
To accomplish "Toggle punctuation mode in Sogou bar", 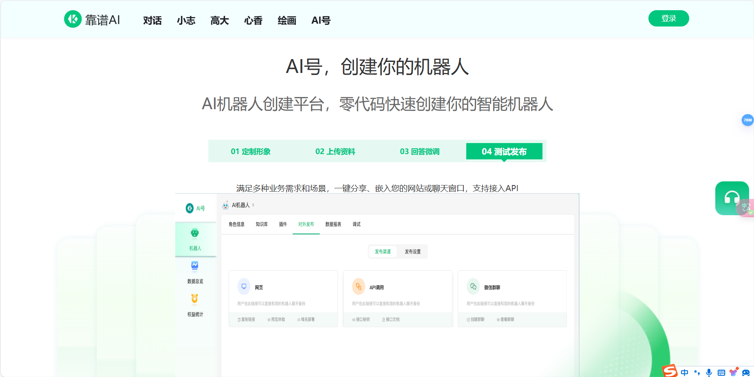I will point(697,372).
